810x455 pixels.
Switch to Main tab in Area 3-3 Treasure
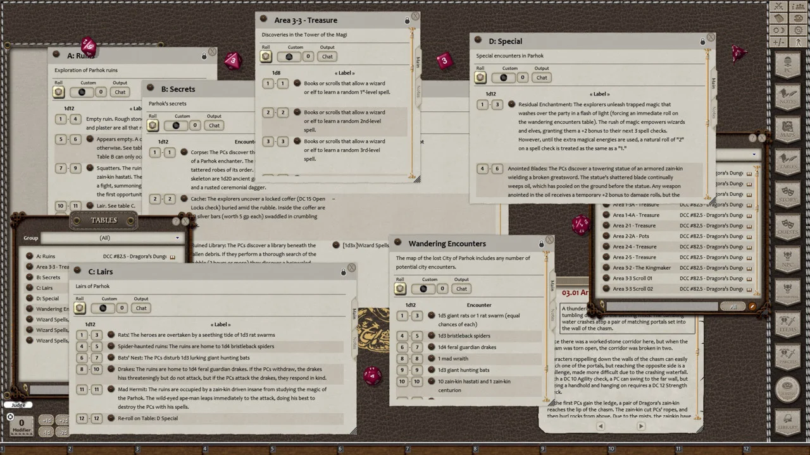click(418, 62)
